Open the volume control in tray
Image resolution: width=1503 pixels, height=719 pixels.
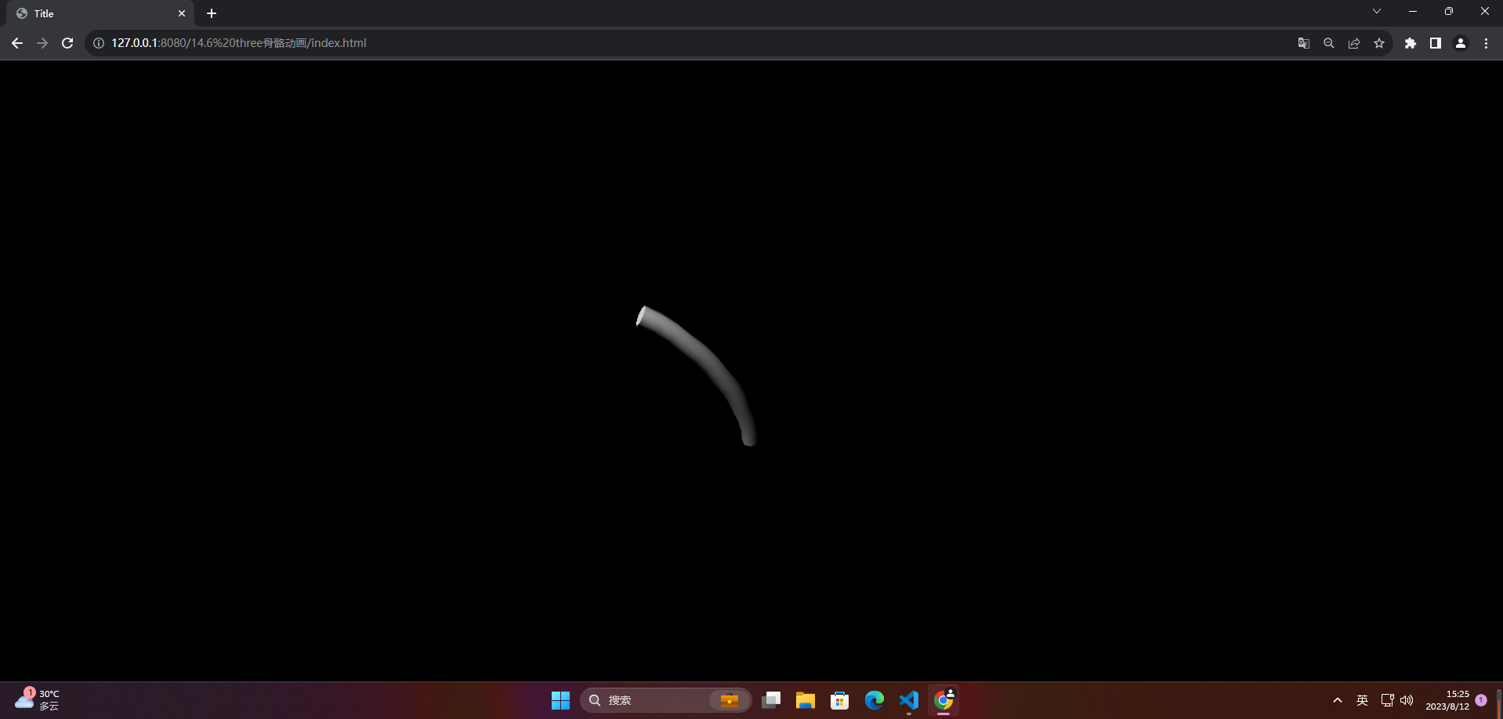coord(1407,700)
